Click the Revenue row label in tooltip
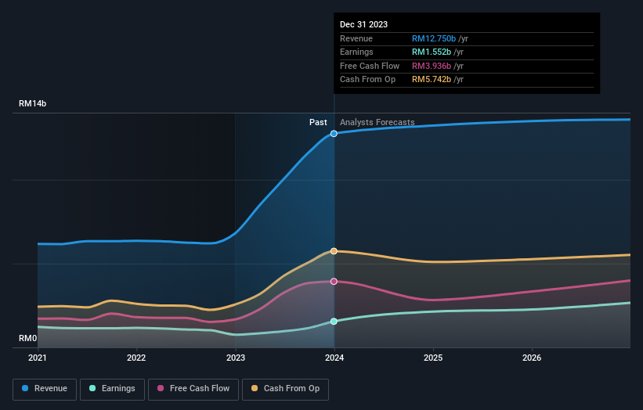Viewport: 643px width, 410px height. [x=356, y=38]
